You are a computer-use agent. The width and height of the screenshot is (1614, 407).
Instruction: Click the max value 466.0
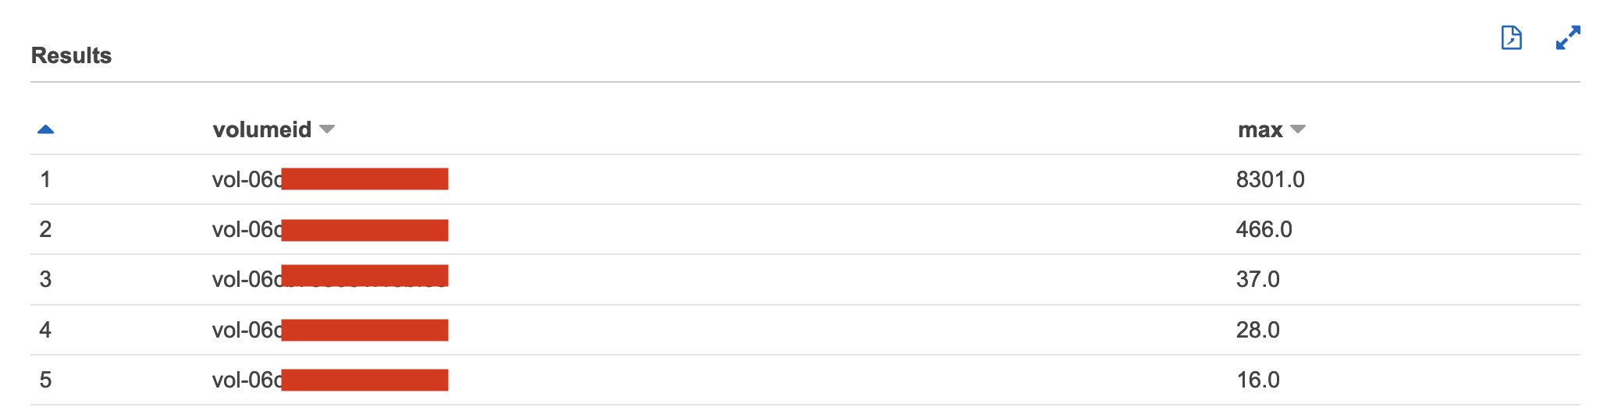pos(1264,229)
